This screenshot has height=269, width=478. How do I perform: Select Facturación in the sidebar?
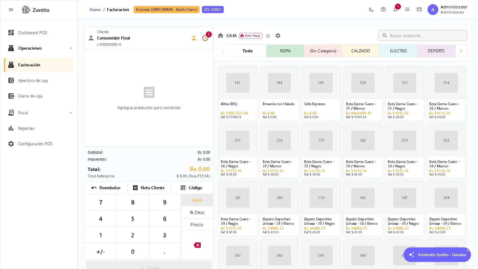39,65
